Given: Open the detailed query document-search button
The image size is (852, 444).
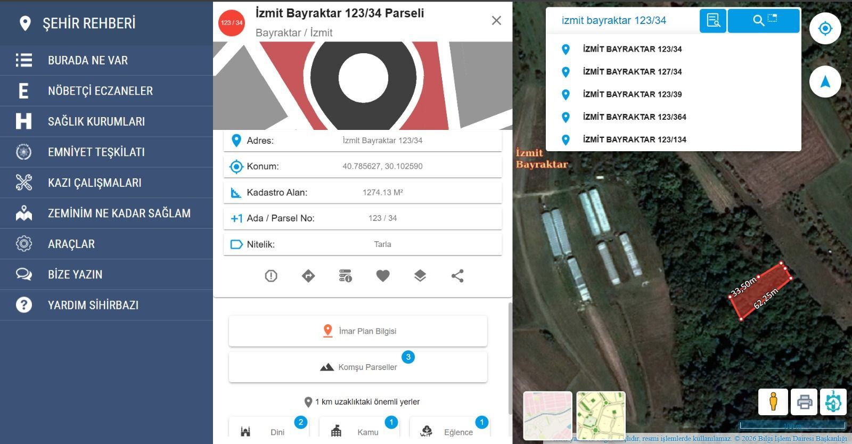Looking at the screenshot, I should click(x=712, y=21).
